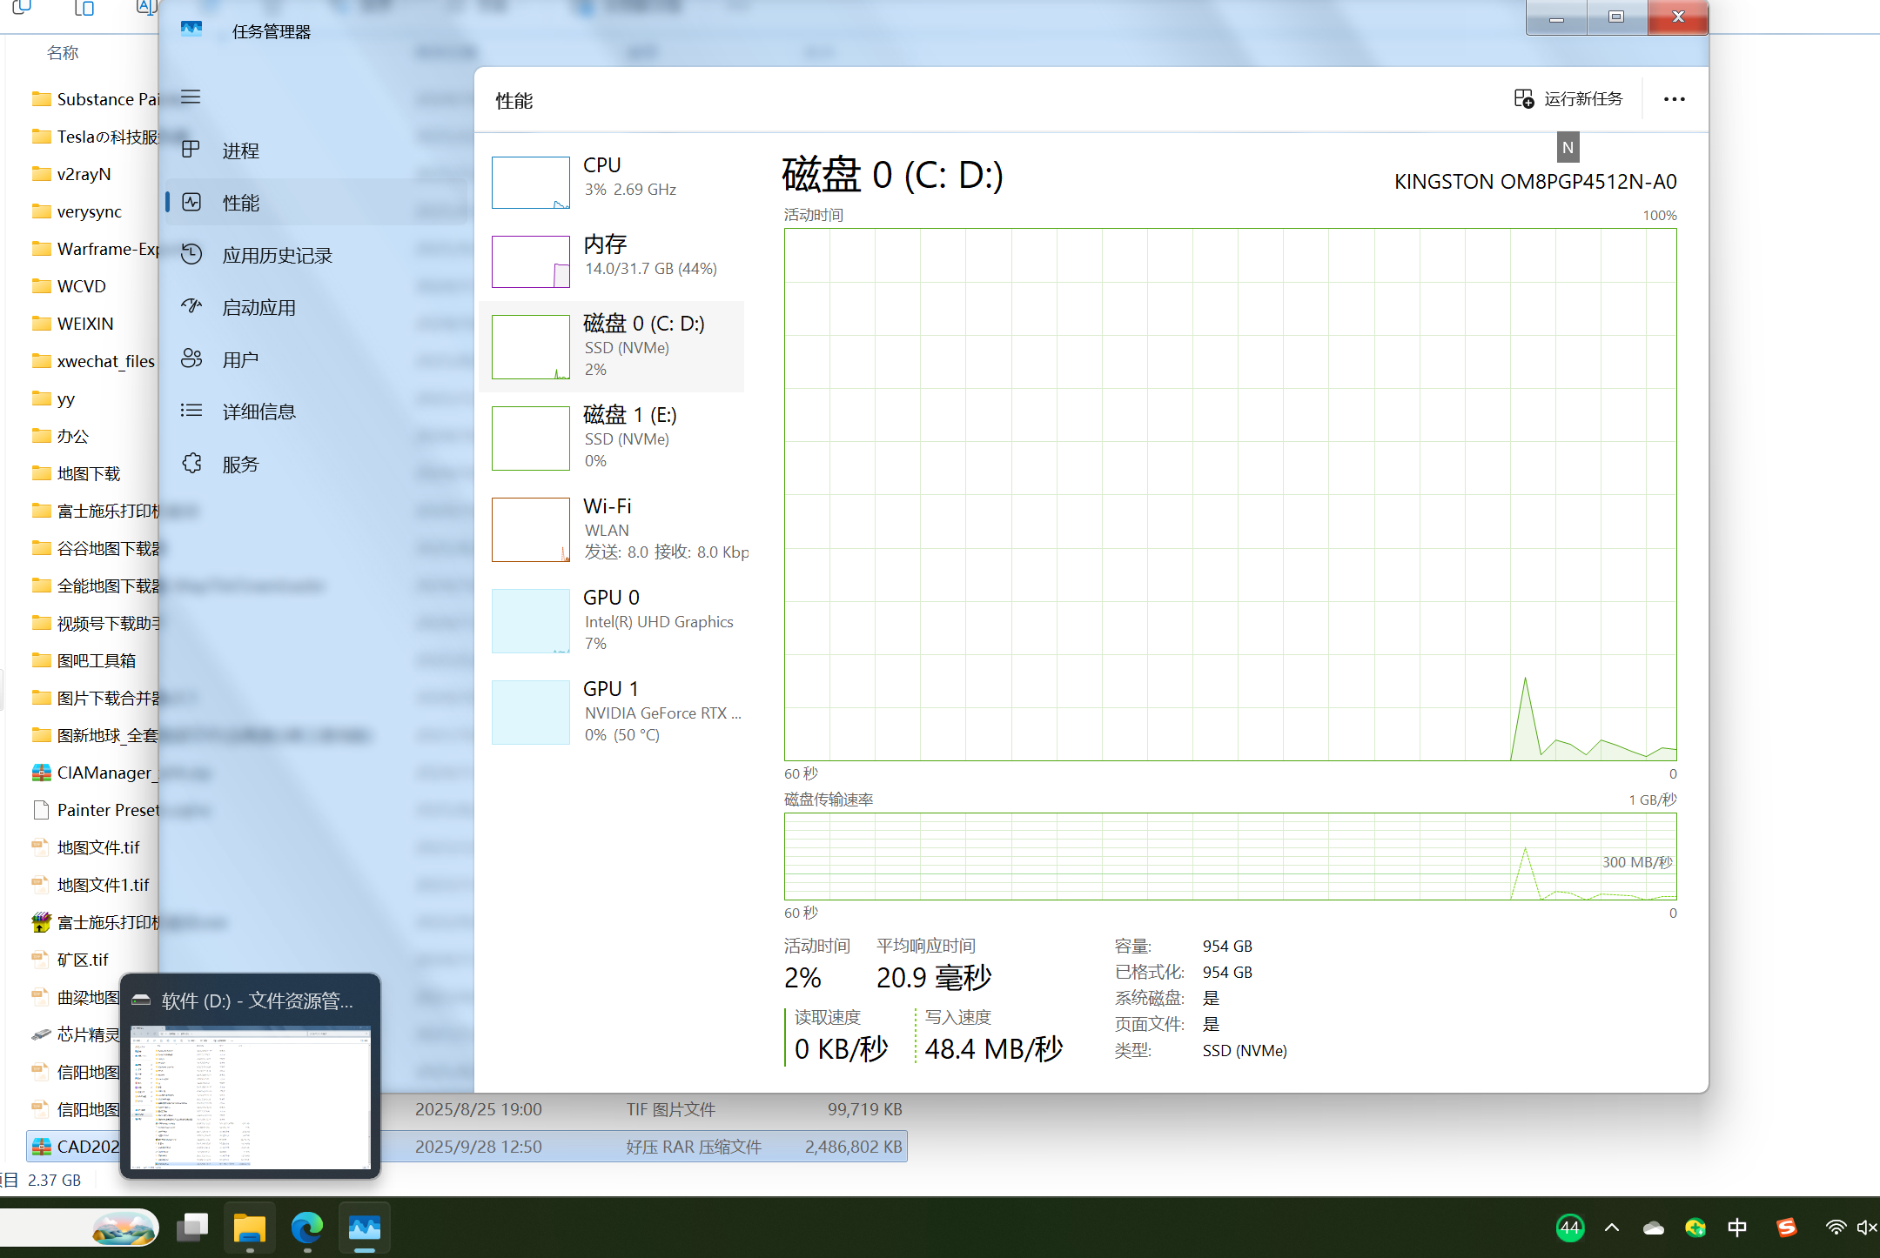Click the Sogou input method tray icon
This screenshot has width=1880, height=1258.
pos(1786,1228)
